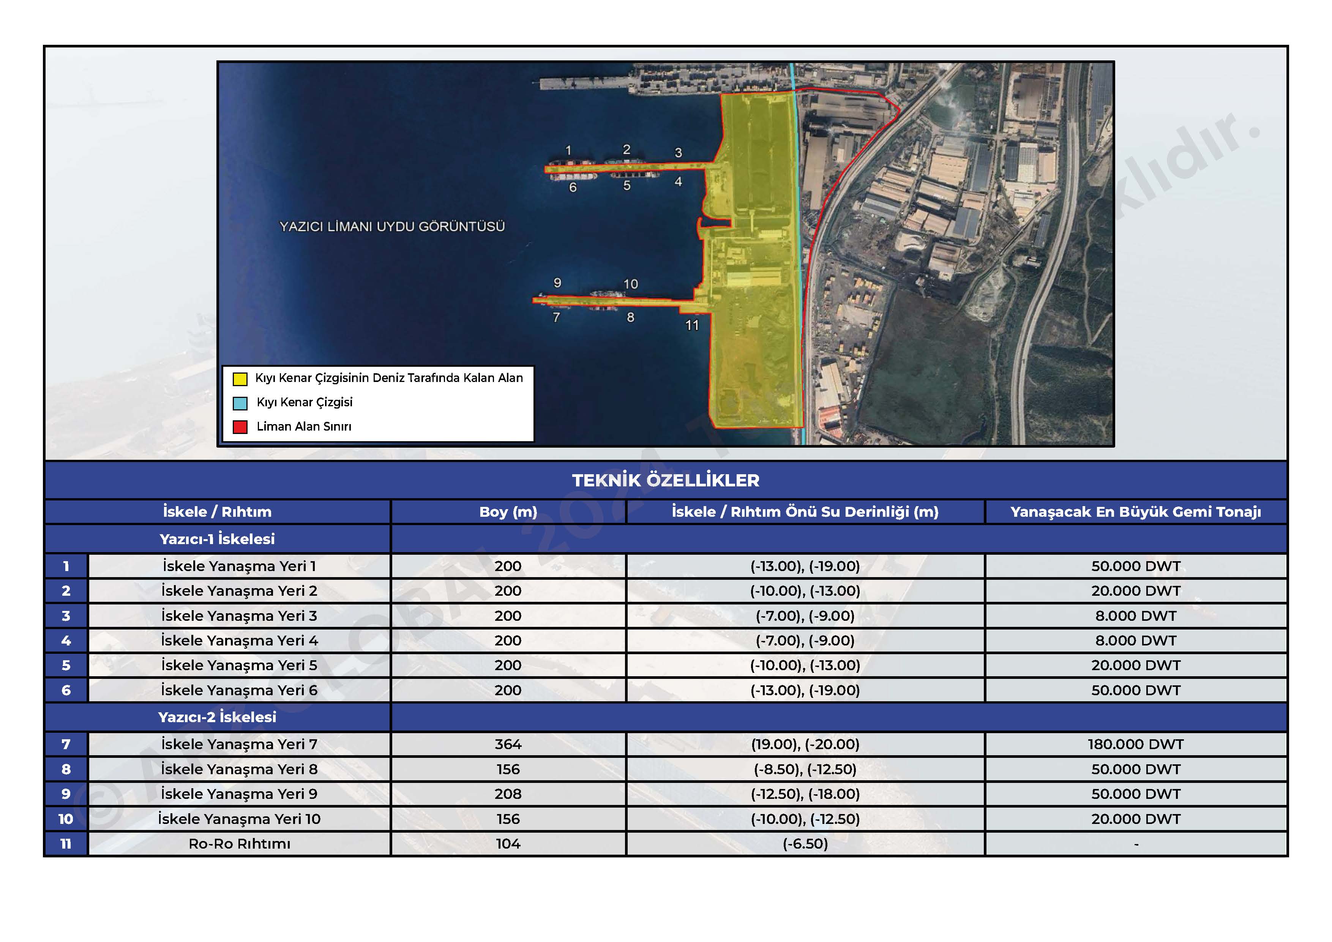Click berth label 9 on the satellite map
The height and width of the screenshot is (942, 1332).
click(x=557, y=283)
